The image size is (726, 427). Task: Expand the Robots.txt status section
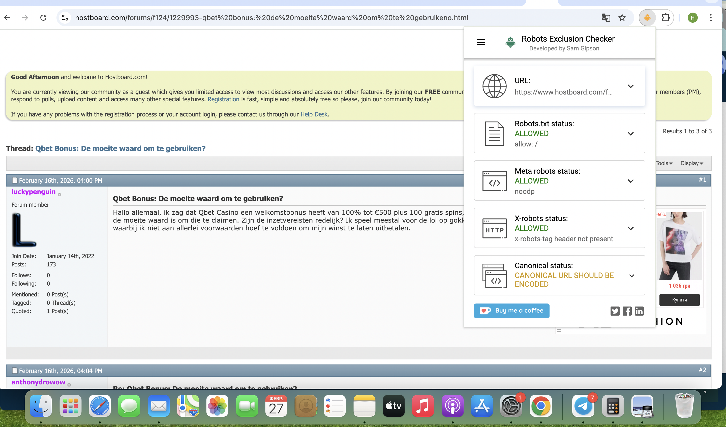click(631, 134)
